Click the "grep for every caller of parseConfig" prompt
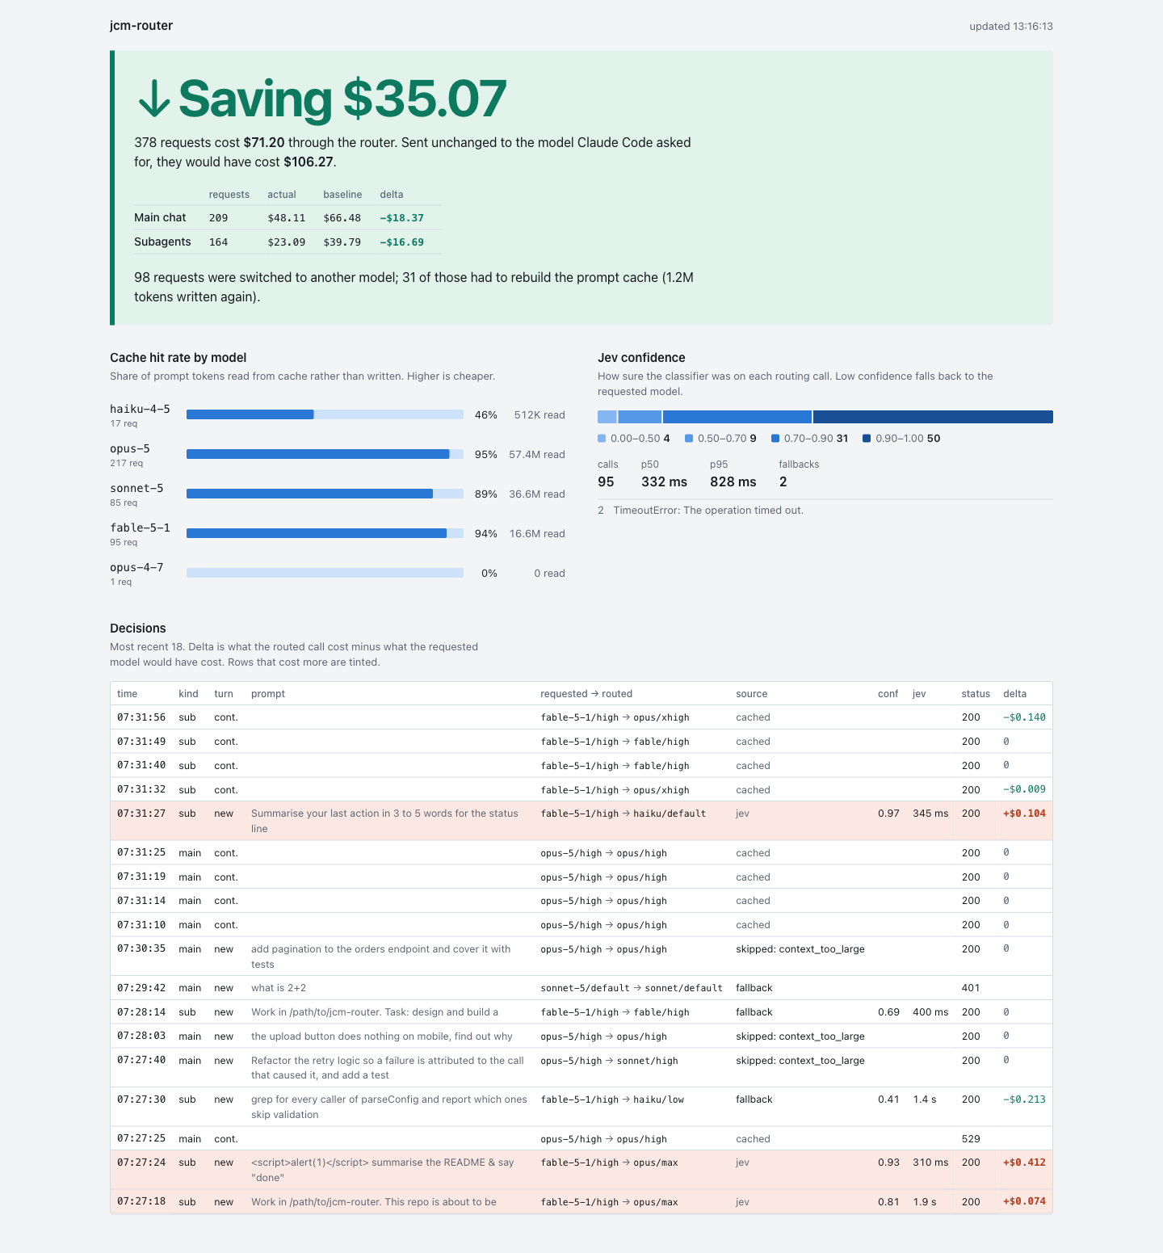 pyautogui.click(x=389, y=1107)
